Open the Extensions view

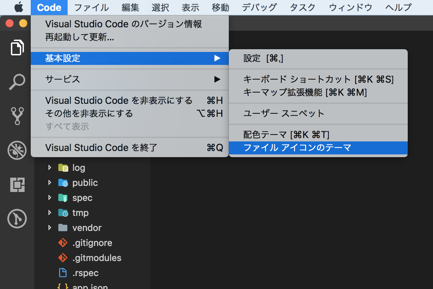(x=16, y=184)
